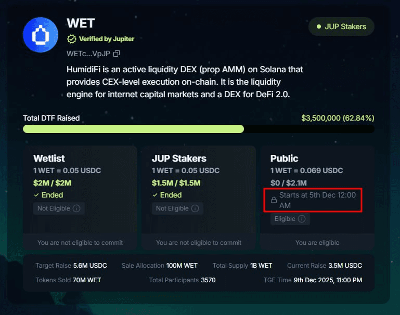Click the info icon in JUP Stakers eligibility
The width and height of the screenshot is (400, 315).
pos(195,208)
